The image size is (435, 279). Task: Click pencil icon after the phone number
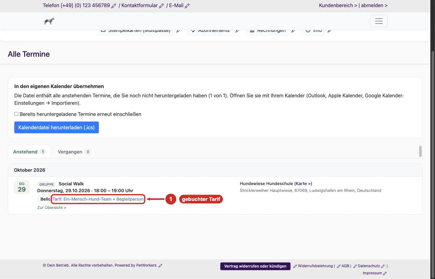[114, 6]
